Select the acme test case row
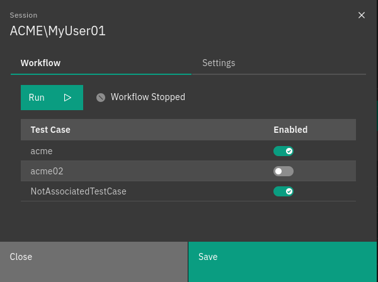The height and width of the screenshot is (282, 378). coord(42,151)
